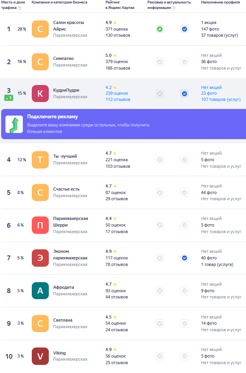This screenshot has width=246, height=373.
Task: Click the grey verification icon in Афродита row
Action: [x=184, y=291]
